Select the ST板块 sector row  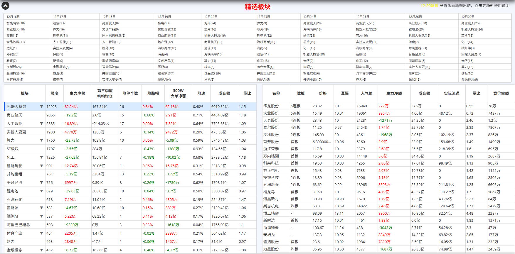(130, 149)
